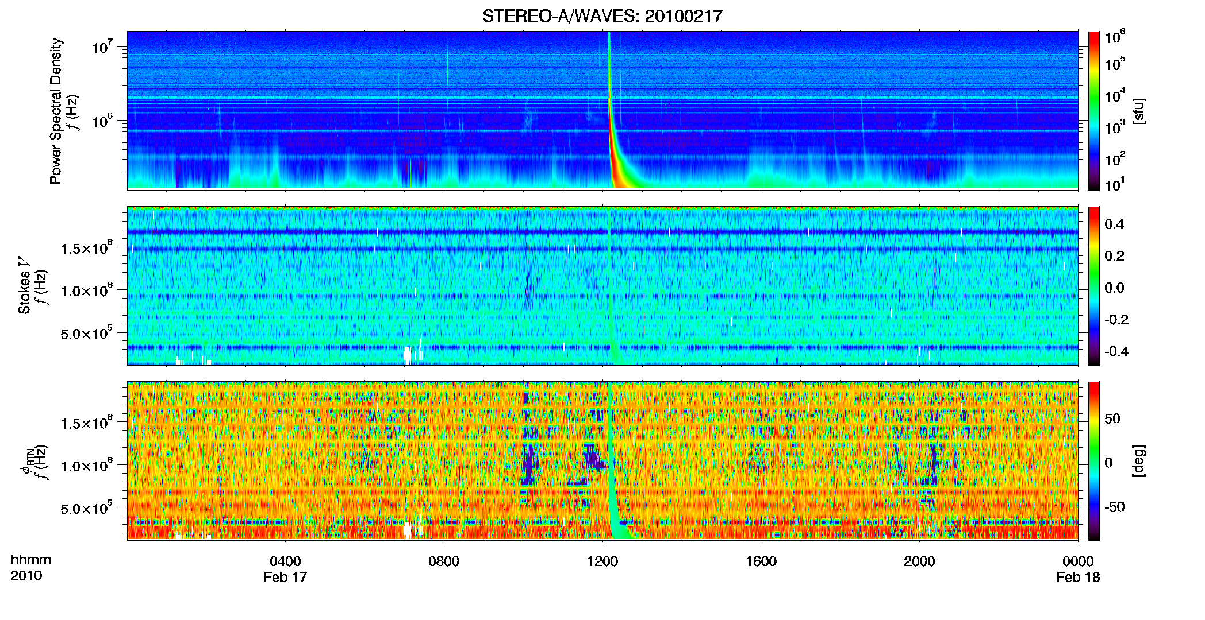
Task: Click the 0 label on degrees colorbar
Action: (x=1109, y=463)
